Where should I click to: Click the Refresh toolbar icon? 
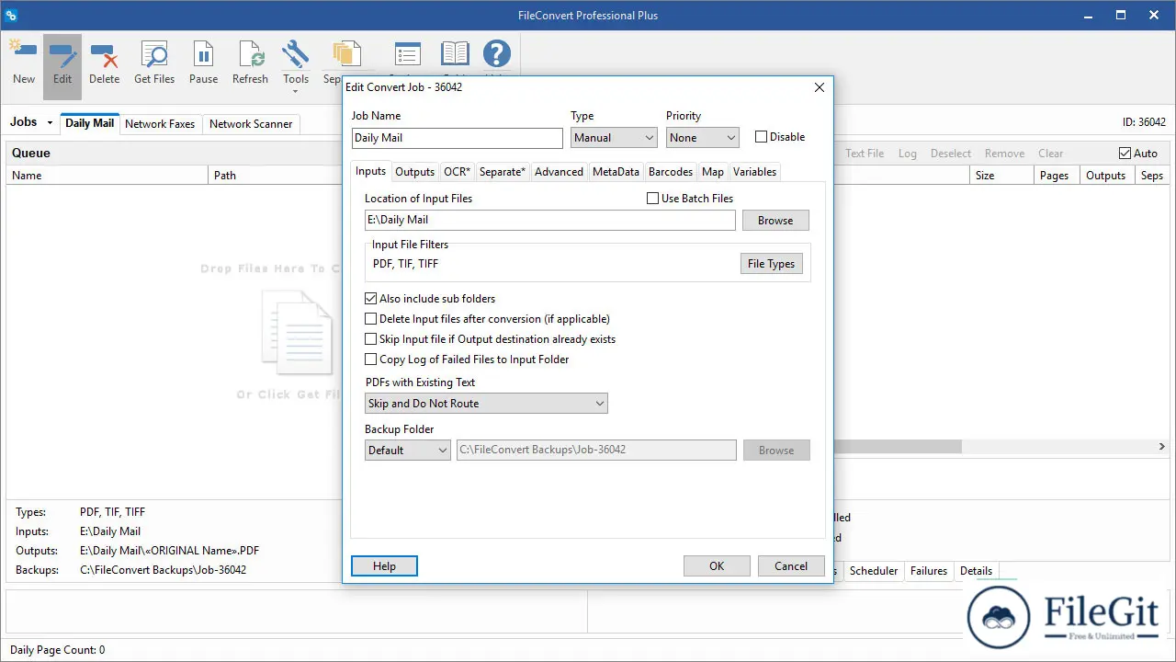point(250,54)
